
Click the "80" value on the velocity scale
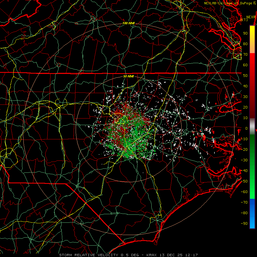245,44
